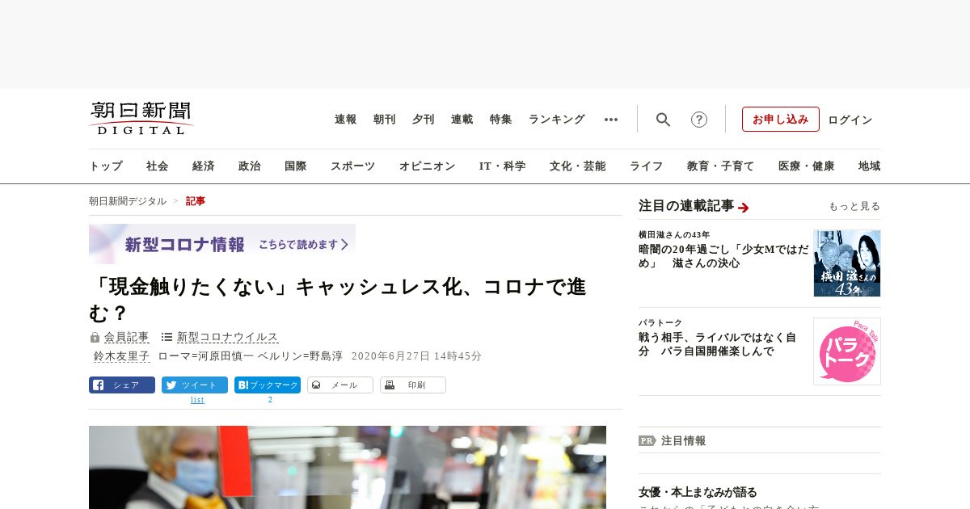Open the パラトーク thumbnail image
970x509 pixels.
tap(847, 351)
